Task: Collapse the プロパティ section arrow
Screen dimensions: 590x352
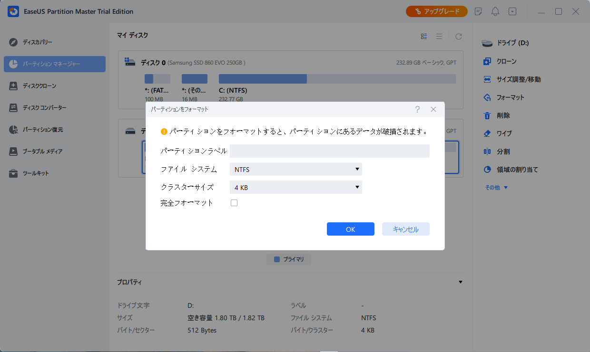Action: pyautogui.click(x=460, y=282)
